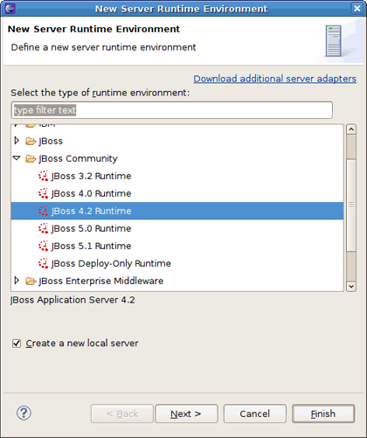This screenshot has width=367, height=438.
Task: Click the JBoss Enterprise Middleware folder icon
Action: [31, 281]
